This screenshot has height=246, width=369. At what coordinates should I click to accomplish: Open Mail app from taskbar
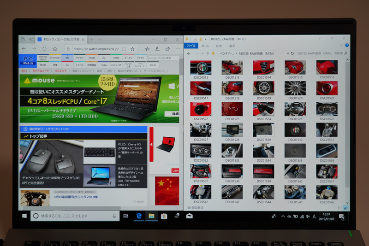[190, 216]
